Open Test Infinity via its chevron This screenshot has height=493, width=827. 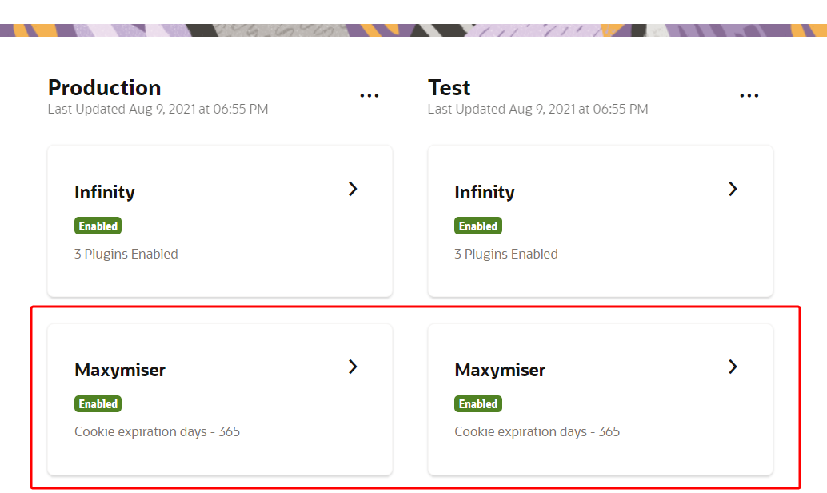tap(733, 189)
